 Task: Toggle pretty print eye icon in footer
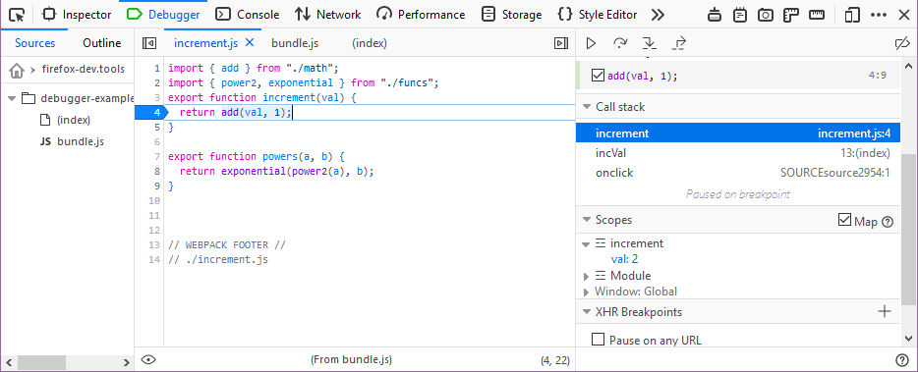point(148,359)
